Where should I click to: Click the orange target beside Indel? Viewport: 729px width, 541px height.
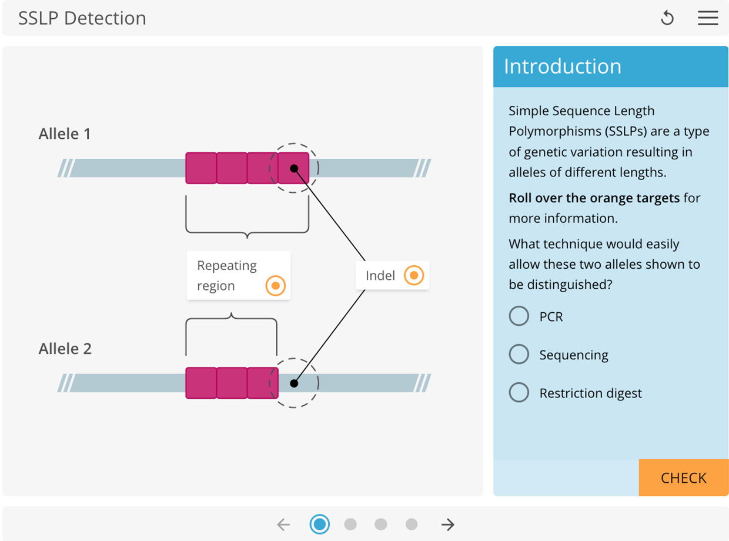414,275
